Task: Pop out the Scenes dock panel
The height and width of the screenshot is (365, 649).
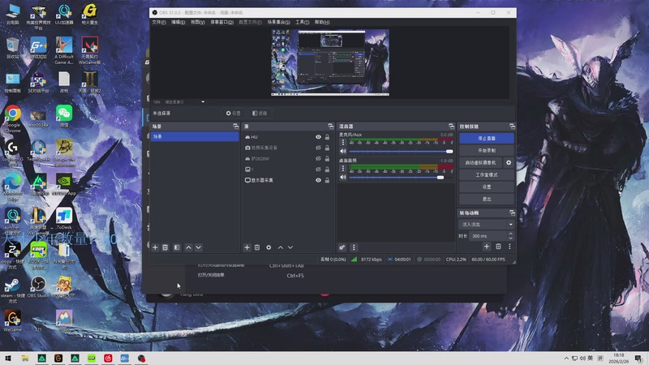Action: click(236, 127)
